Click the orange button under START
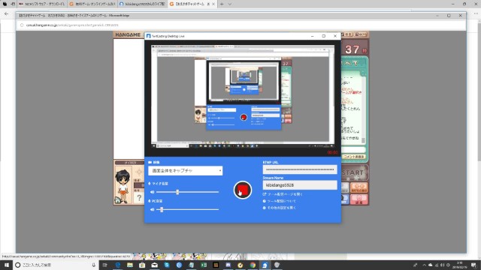The width and height of the screenshot is (481, 270). tap(359, 187)
